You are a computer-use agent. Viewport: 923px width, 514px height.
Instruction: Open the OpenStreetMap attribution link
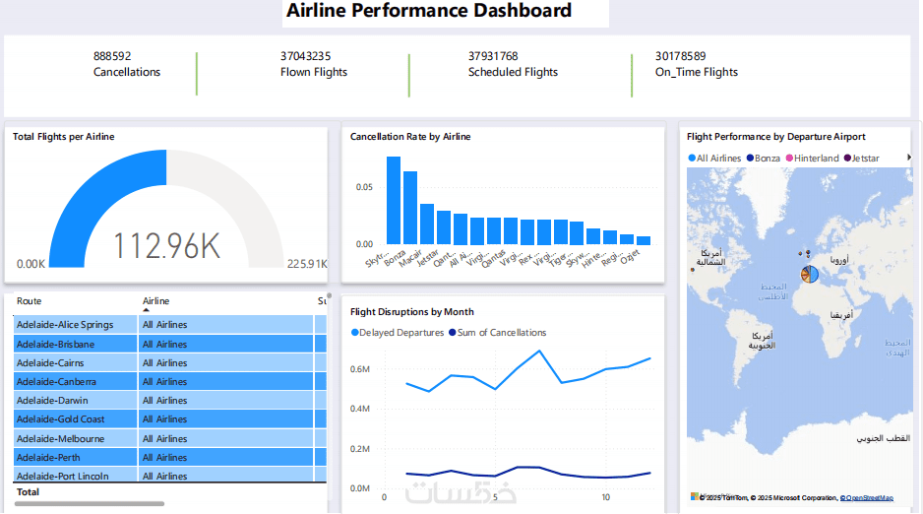867,498
